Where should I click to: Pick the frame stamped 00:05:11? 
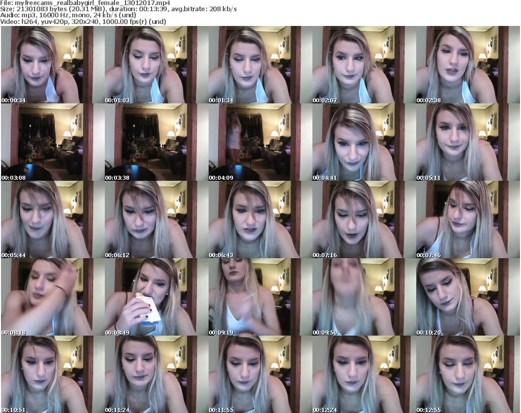point(468,142)
